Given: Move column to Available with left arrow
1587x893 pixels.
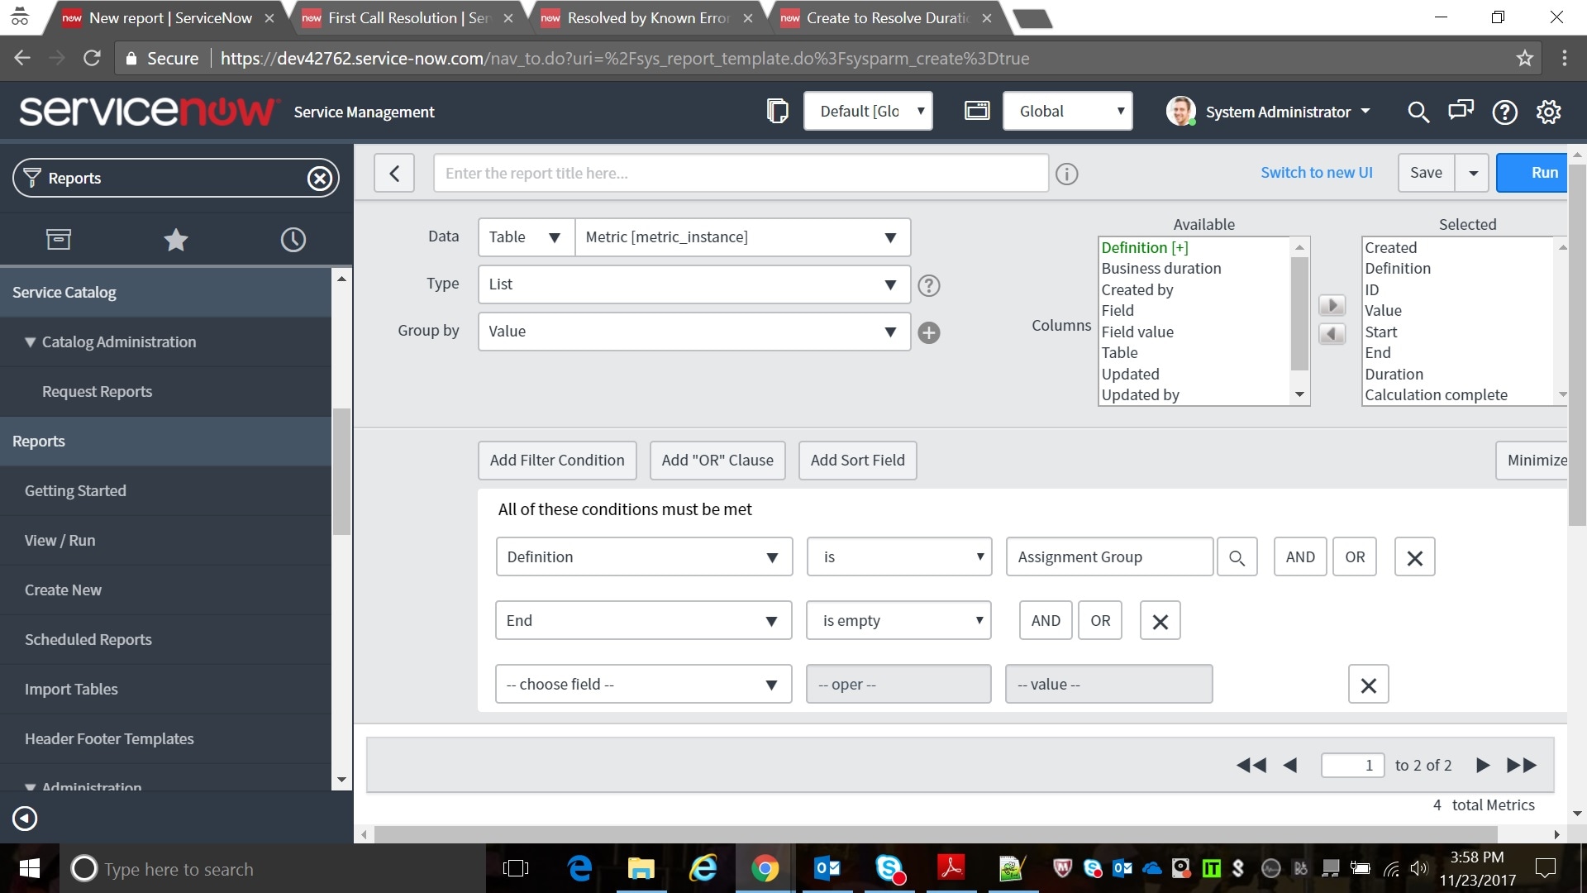Looking at the screenshot, I should point(1332,334).
